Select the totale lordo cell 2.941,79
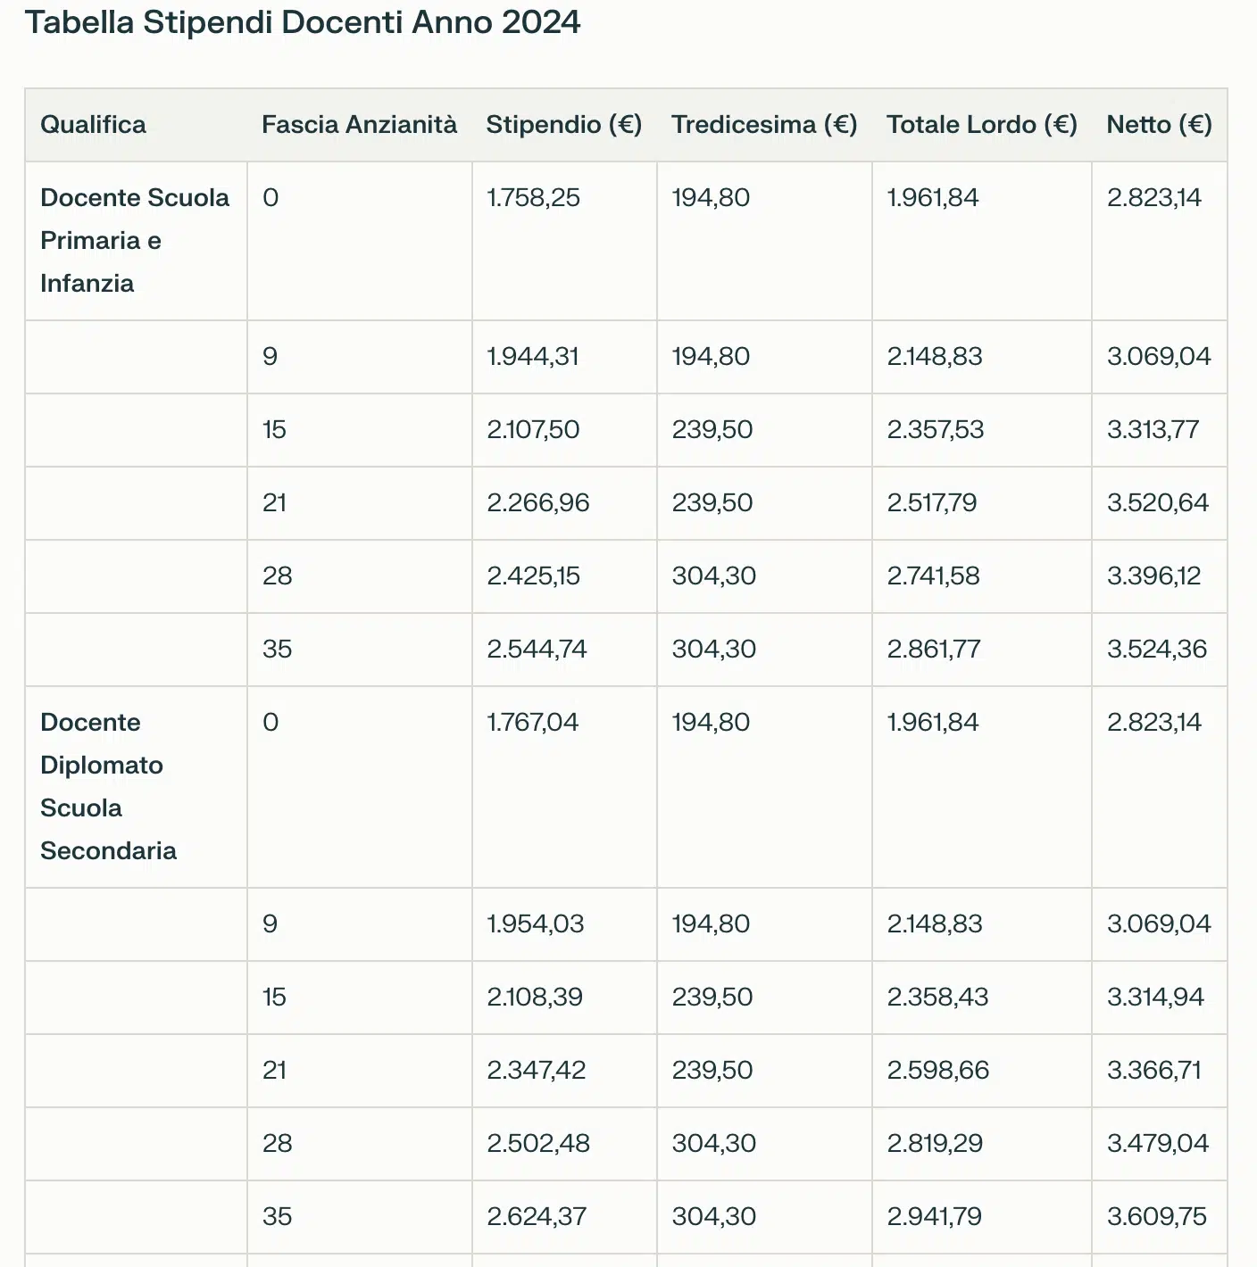Image resolution: width=1257 pixels, height=1267 pixels. coord(934,1216)
